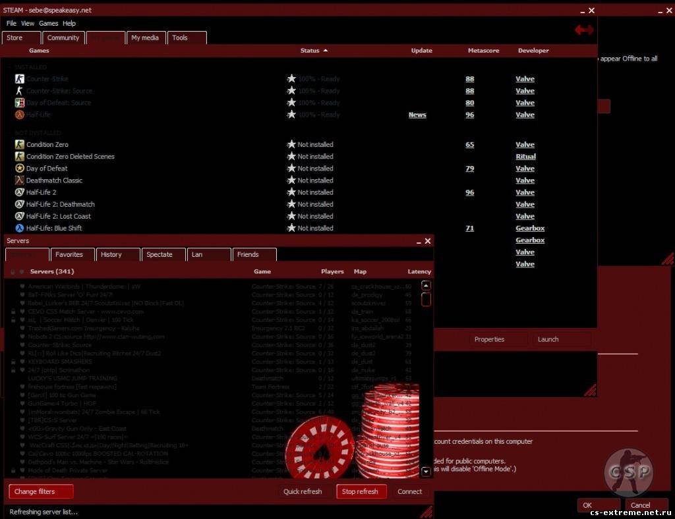Open the Games menu
The height and width of the screenshot is (519, 675).
[49, 23]
